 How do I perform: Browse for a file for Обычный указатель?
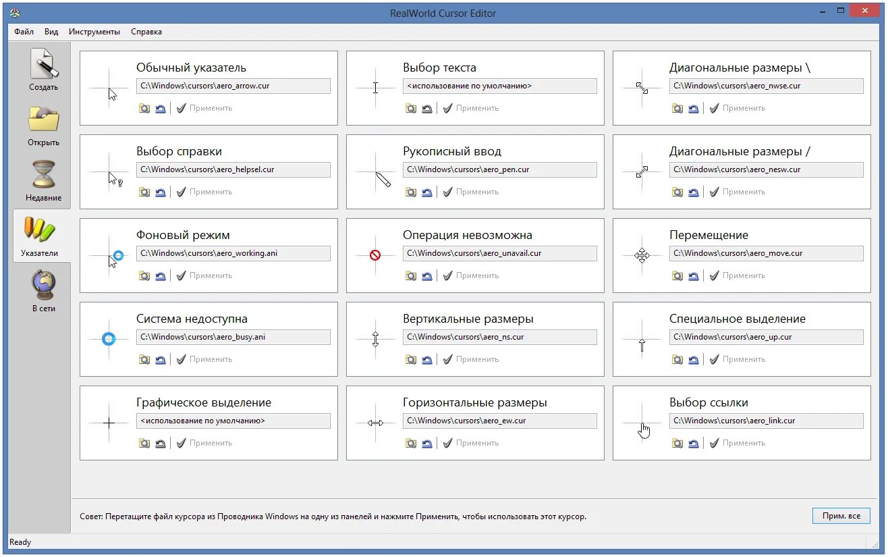144,108
